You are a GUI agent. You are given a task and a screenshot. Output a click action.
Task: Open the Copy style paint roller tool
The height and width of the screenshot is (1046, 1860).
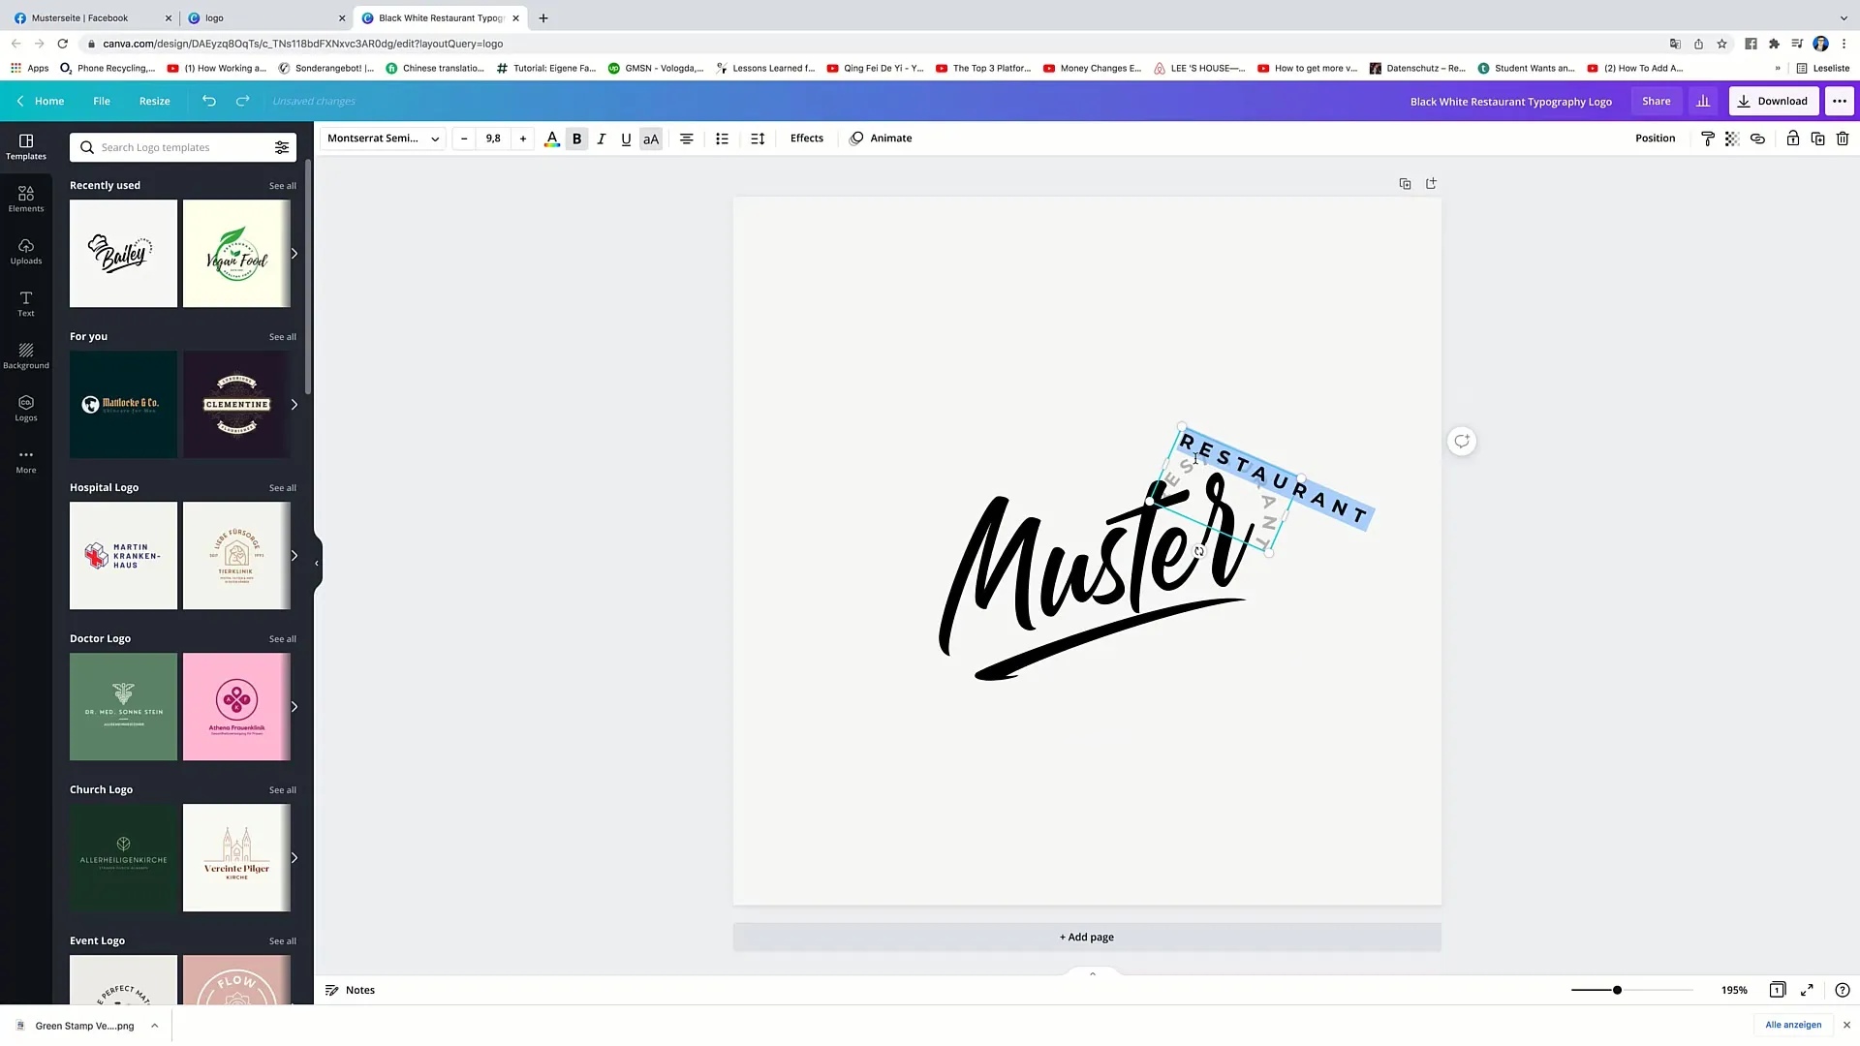point(1708,138)
